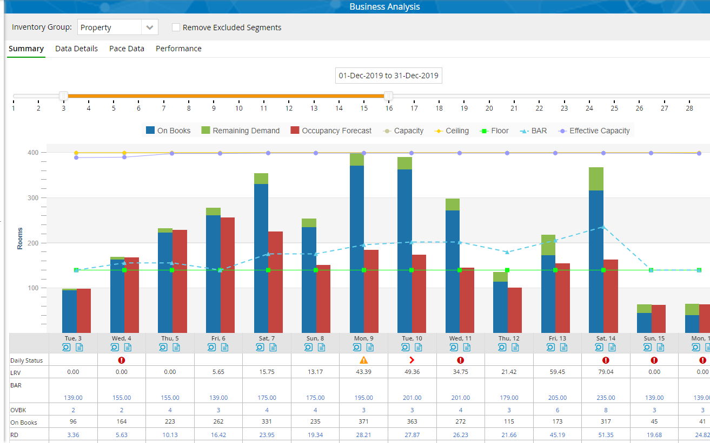This screenshot has width=710, height=443.
Task: Go to the Performance tab
Action: (x=178, y=49)
